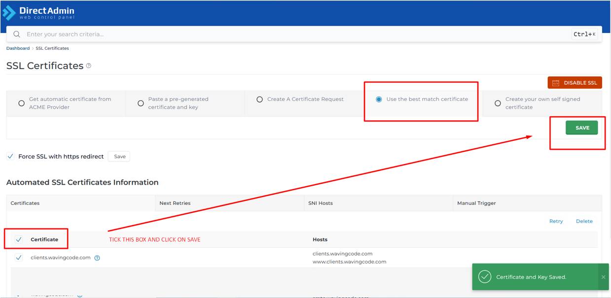The image size is (611, 298).
Task: Select Paste a pre-generated certificate and key
Action: (141, 103)
